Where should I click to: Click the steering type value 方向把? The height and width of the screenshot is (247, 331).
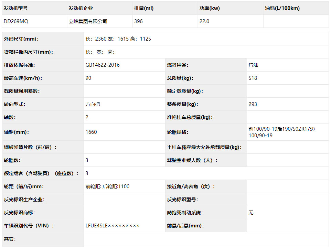coord(93,104)
